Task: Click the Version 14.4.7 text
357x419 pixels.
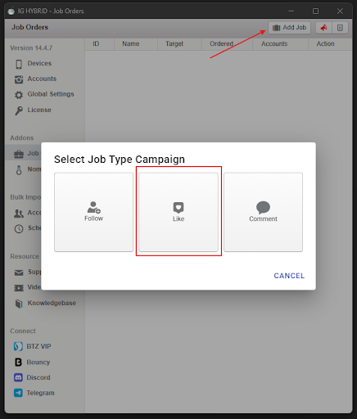Action: (31, 48)
